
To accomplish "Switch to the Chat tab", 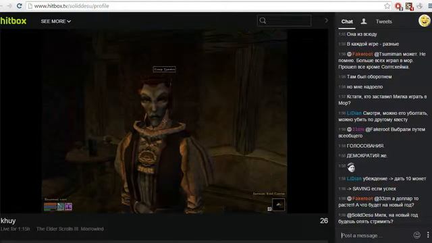I will click(347, 22).
